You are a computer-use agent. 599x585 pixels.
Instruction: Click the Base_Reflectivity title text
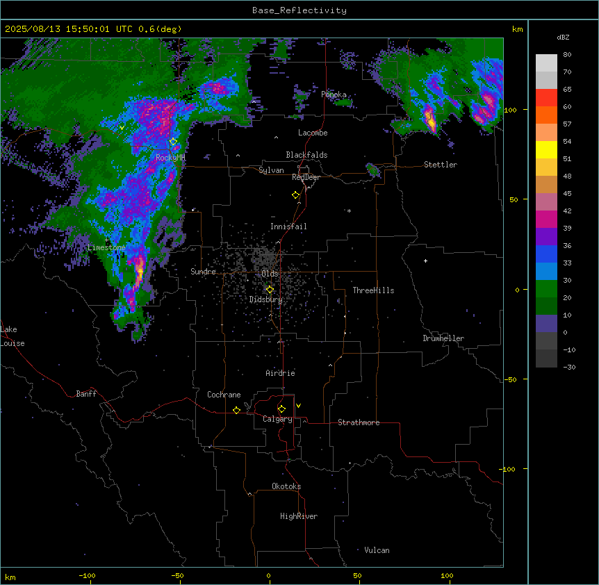(299, 10)
